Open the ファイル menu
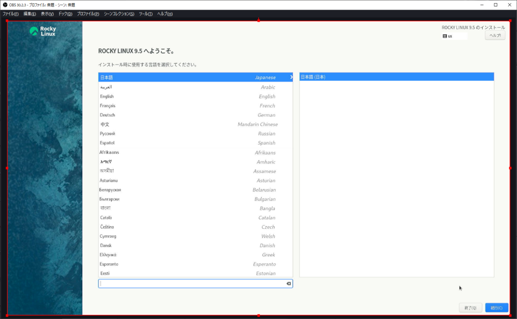 click(x=11, y=14)
